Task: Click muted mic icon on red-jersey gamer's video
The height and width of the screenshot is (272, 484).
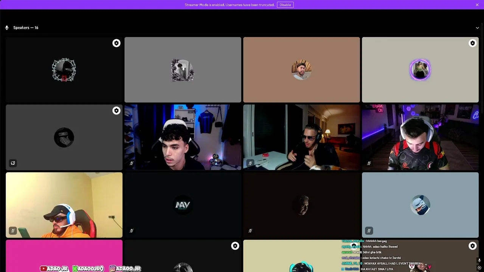Action: click(369, 163)
